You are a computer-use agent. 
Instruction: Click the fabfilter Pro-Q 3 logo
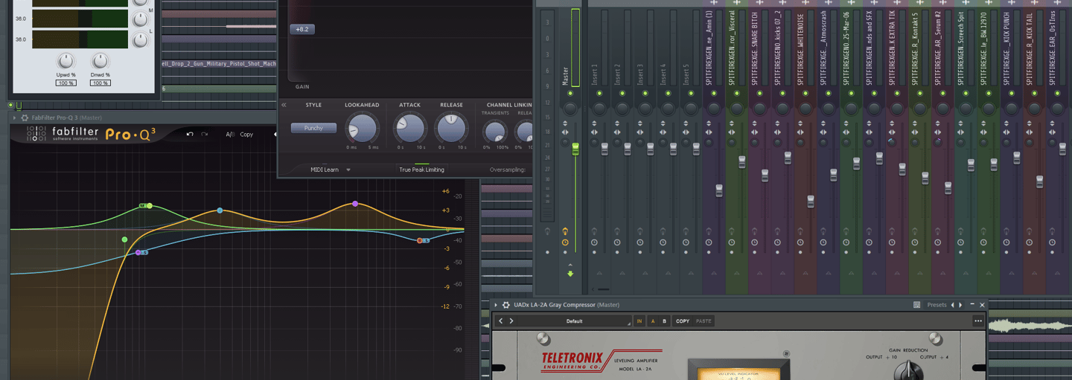pos(91,135)
